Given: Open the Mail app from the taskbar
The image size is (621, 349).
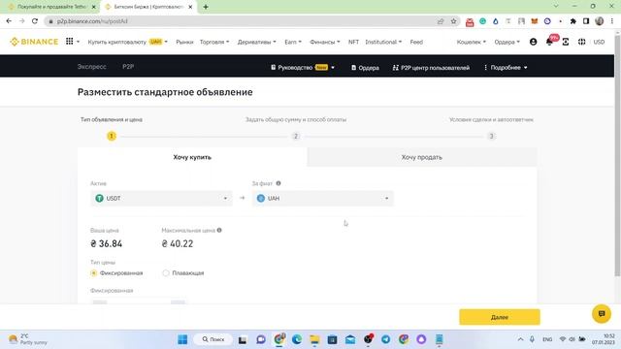Looking at the screenshot, I should tap(350, 339).
